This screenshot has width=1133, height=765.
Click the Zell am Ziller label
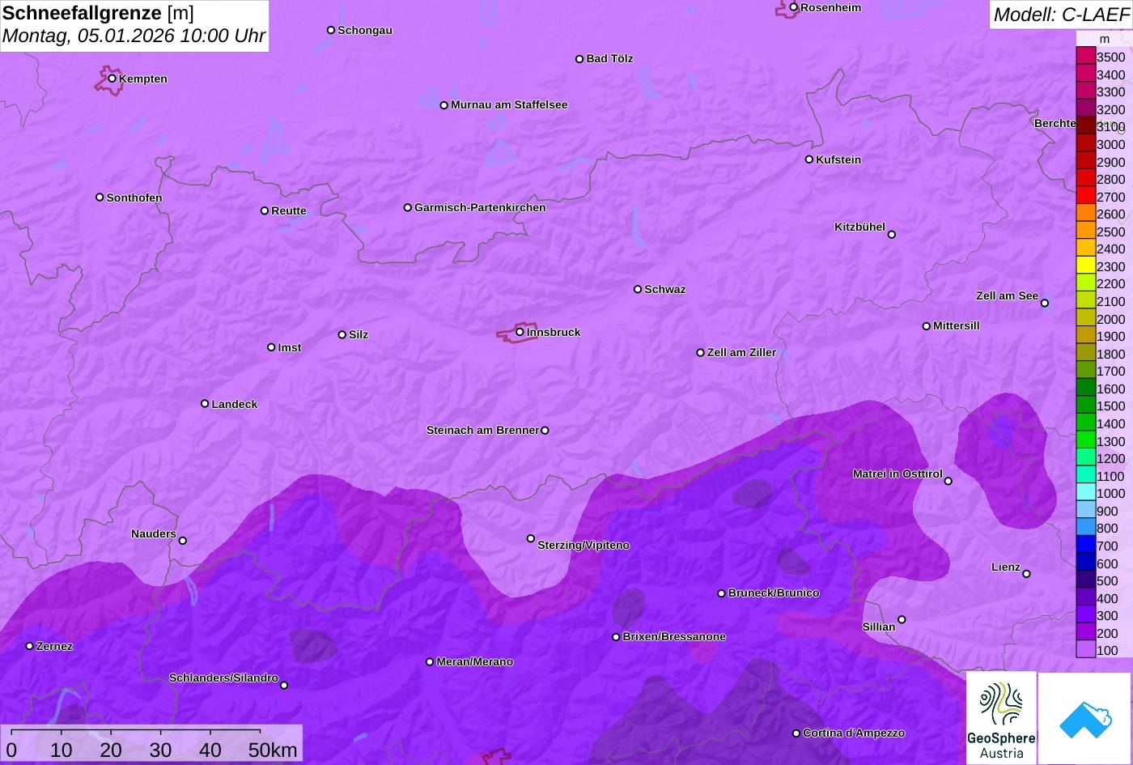point(741,352)
